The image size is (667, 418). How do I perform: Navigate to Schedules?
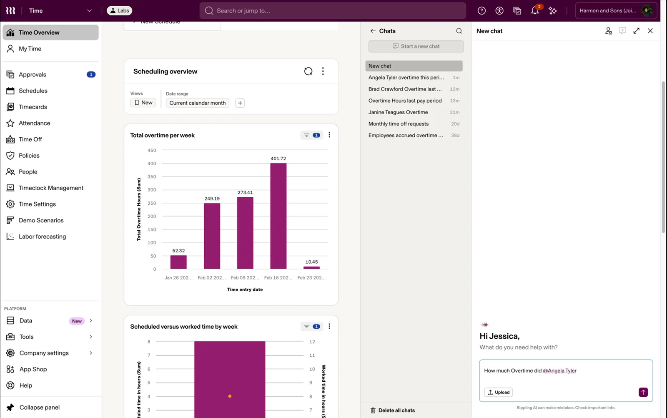pos(51,91)
